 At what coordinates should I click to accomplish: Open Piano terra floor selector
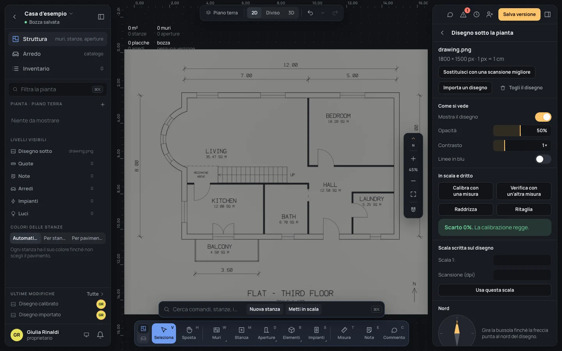(x=222, y=13)
